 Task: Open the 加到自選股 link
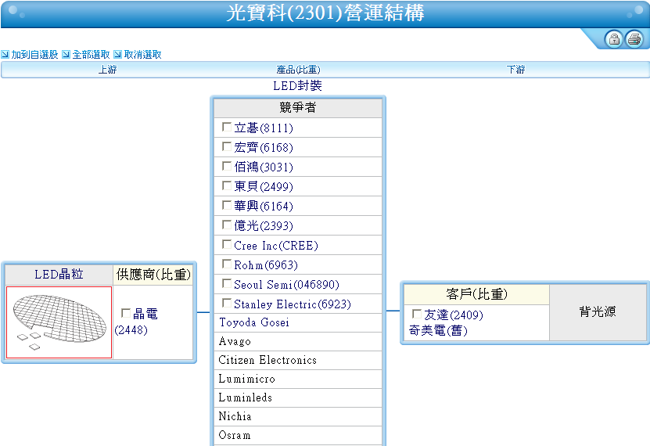(x=35, y=54)
